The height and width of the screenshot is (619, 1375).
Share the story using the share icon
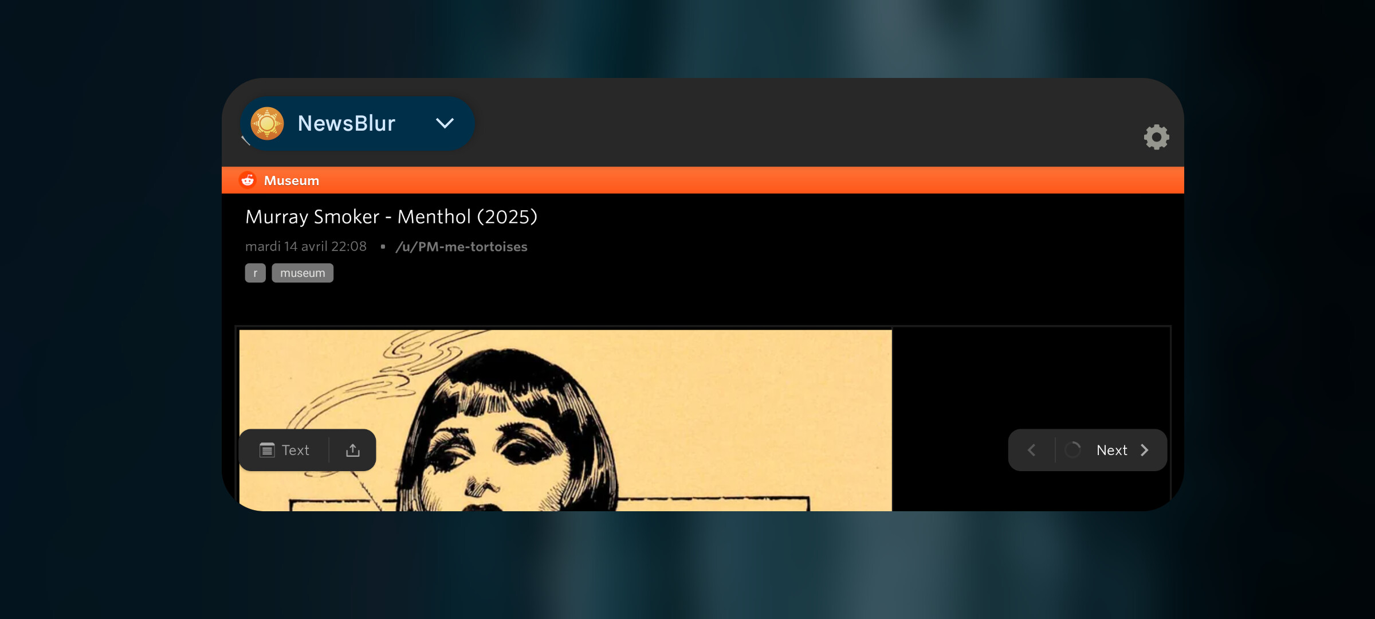[x=353, y=450]
